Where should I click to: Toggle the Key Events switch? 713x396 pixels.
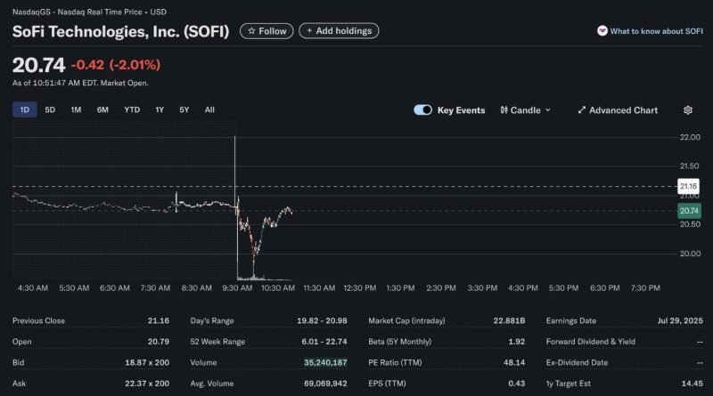coord(422,109)
